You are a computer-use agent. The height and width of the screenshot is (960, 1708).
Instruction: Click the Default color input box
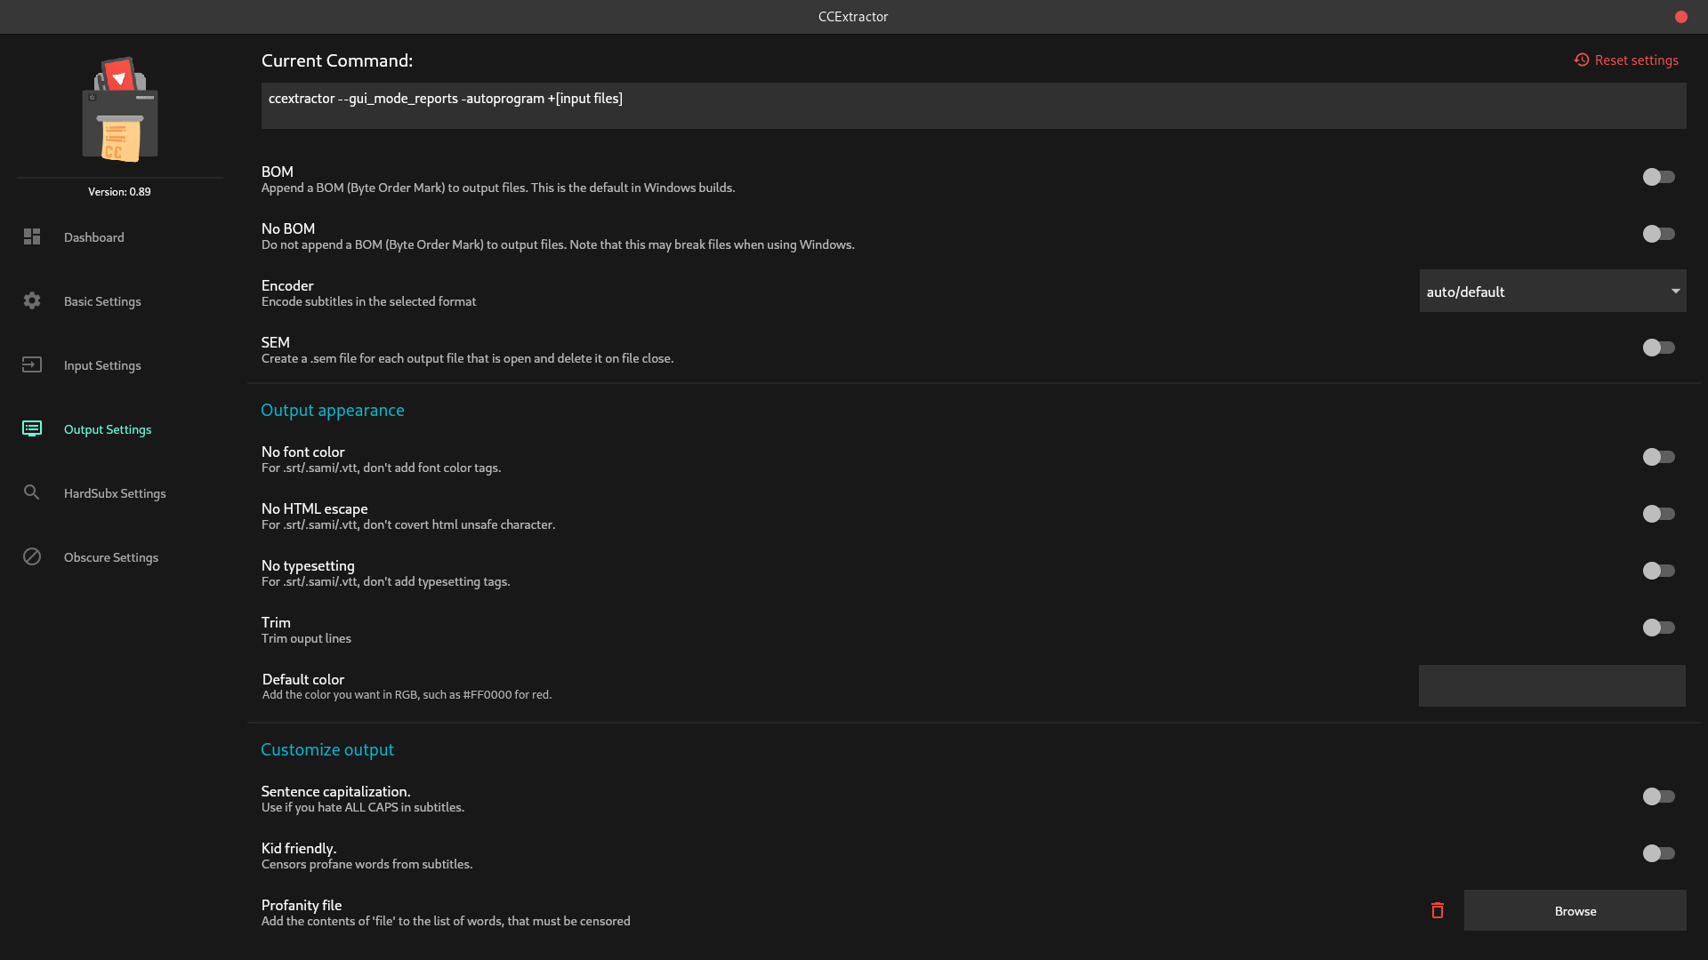(x=1551, y=685)
